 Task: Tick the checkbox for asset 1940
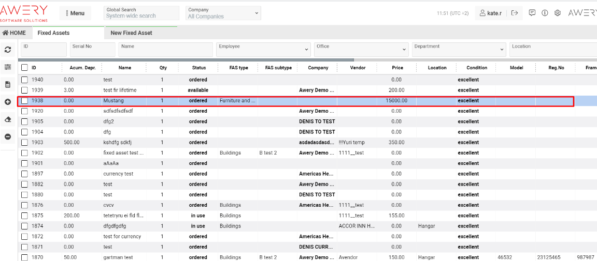coord(24,80)
